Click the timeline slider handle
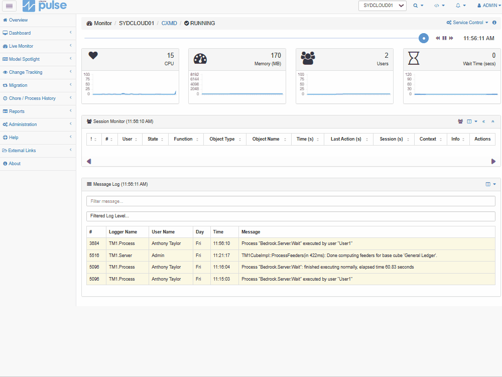This screenshot has height=377, width=502. 424,39
